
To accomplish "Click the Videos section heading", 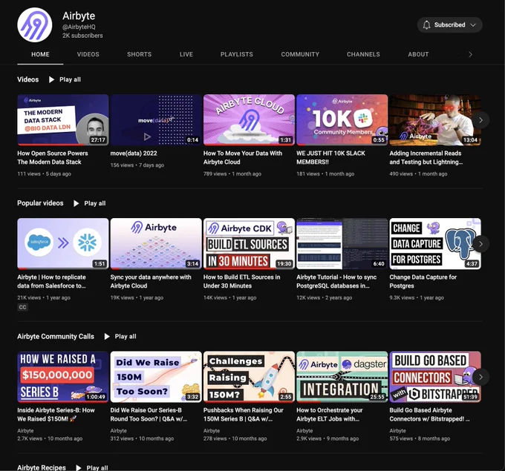I will point(27,79).
